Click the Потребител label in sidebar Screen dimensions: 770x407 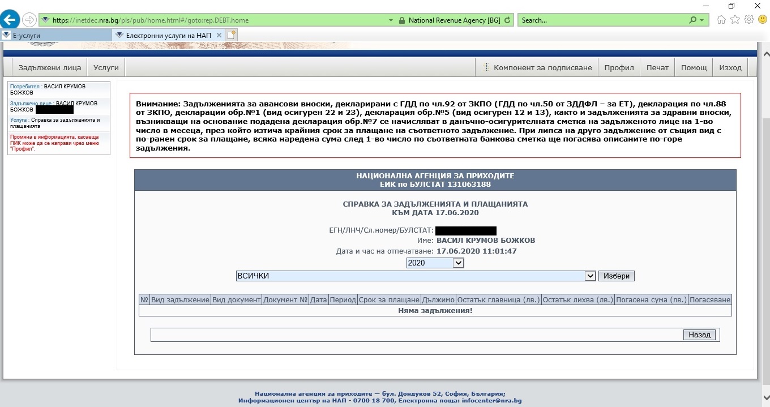25,87
